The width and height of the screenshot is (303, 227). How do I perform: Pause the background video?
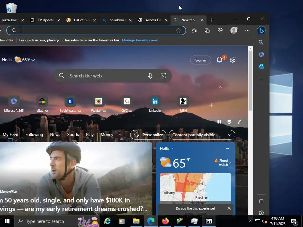coord(219,122)
